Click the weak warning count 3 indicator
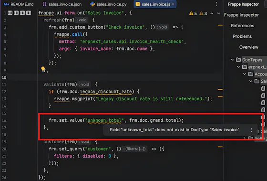The image size is (267, 181). tap(203, 13)
